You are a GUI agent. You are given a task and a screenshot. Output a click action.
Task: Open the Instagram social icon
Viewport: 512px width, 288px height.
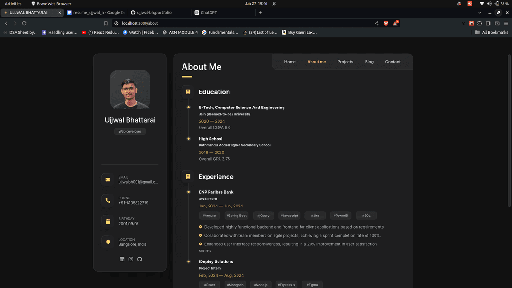[x=131, y=259]
